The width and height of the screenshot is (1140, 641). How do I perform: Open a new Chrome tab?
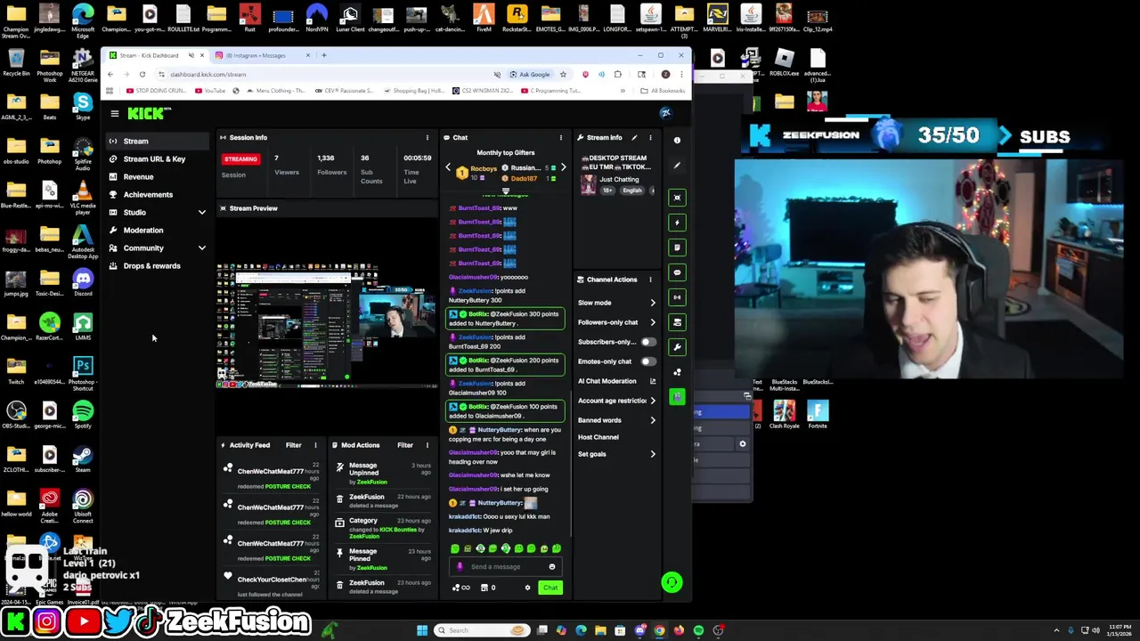[x=323, y=55]
